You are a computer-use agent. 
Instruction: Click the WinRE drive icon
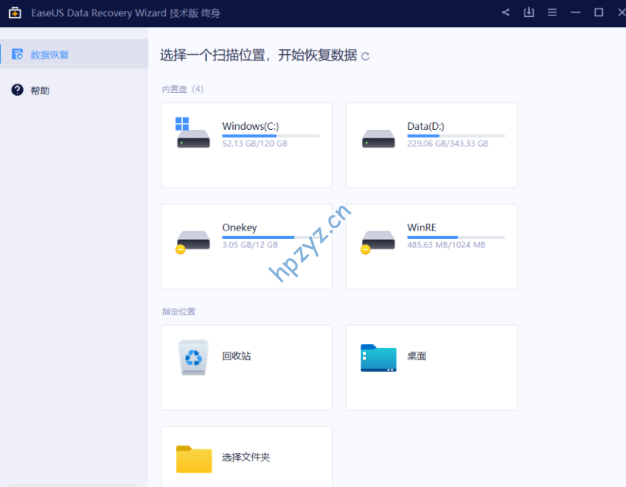click(x=378, y=240)
